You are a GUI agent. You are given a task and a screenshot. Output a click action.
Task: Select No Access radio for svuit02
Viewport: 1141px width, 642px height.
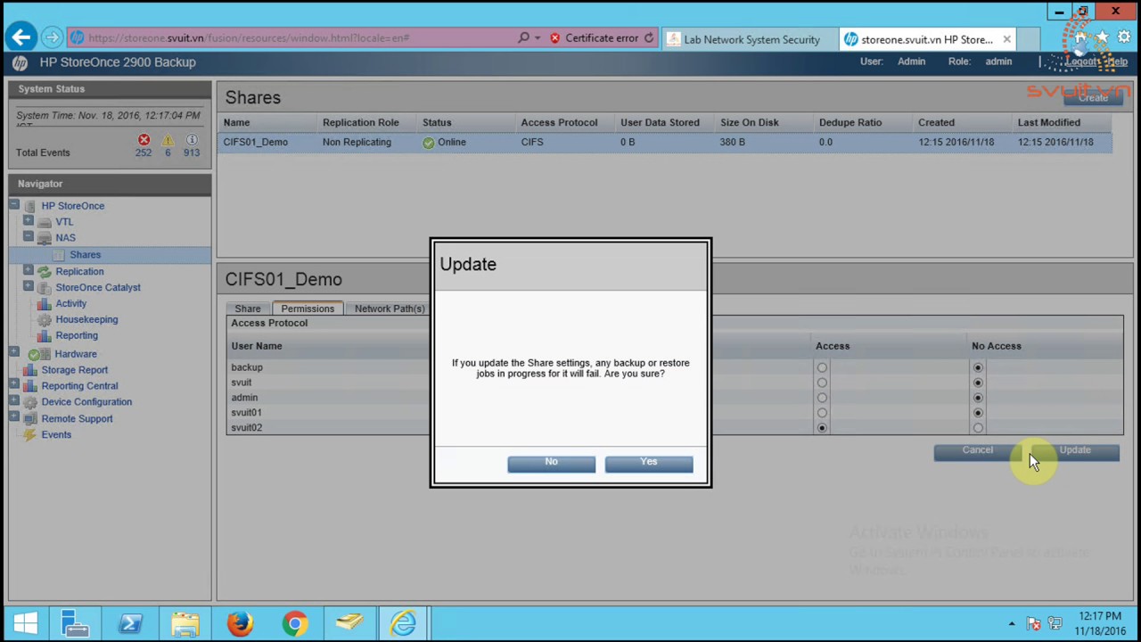point(978,428)
